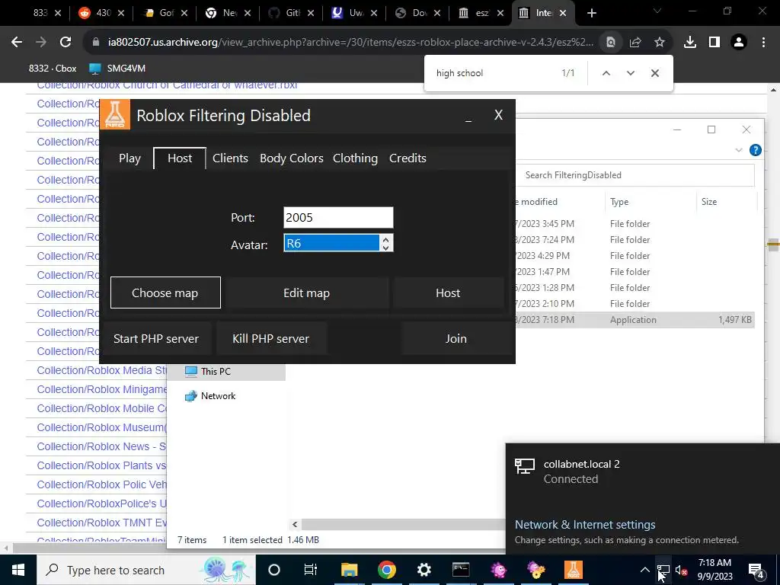780x585 pixels.
Task: Go back in Chrome browser
Action: click(x=17, y=43)
